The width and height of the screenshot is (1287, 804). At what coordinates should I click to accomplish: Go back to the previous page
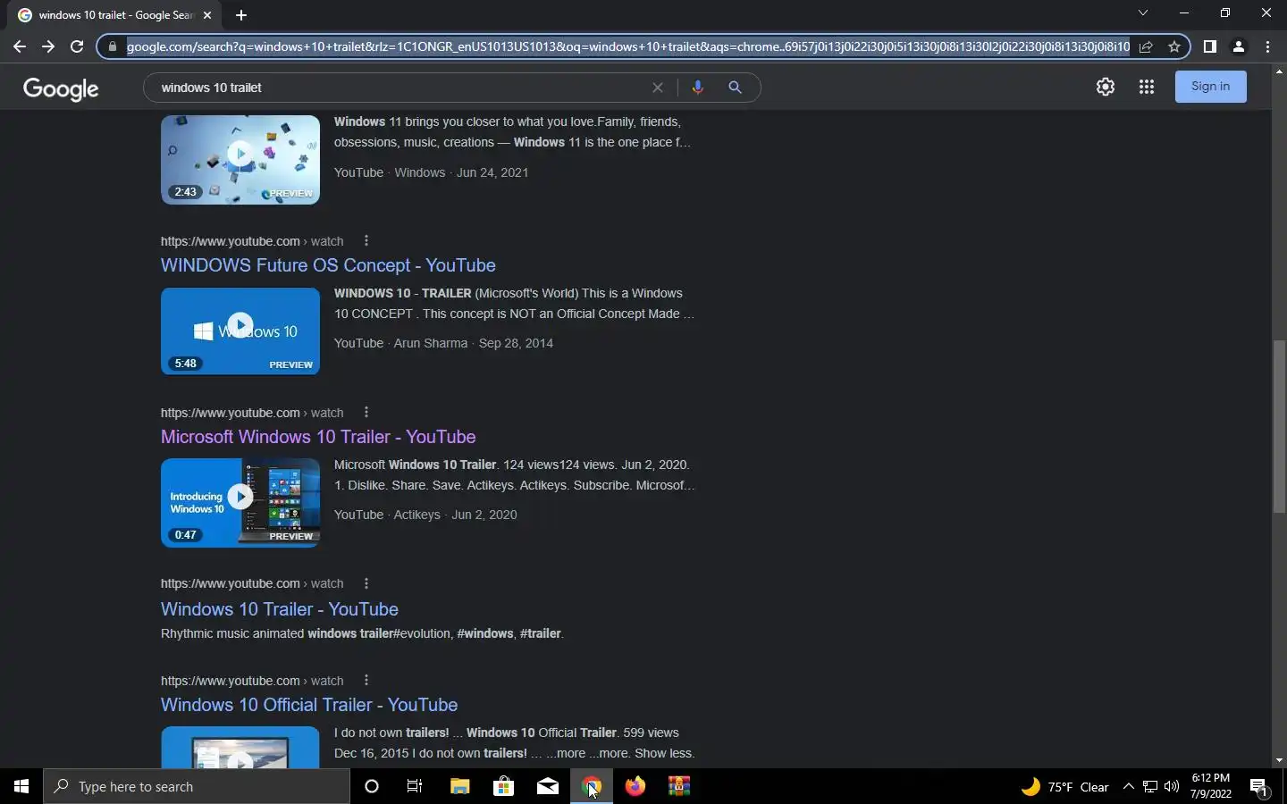pyautogui.click(x=20, y=46)
